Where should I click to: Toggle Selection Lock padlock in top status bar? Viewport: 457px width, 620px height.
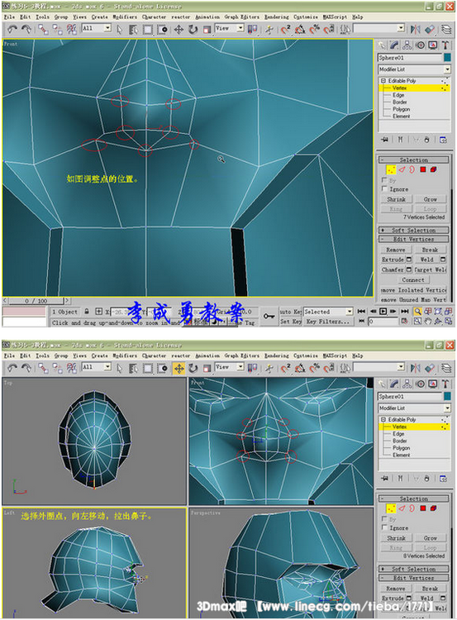[87, 312]
